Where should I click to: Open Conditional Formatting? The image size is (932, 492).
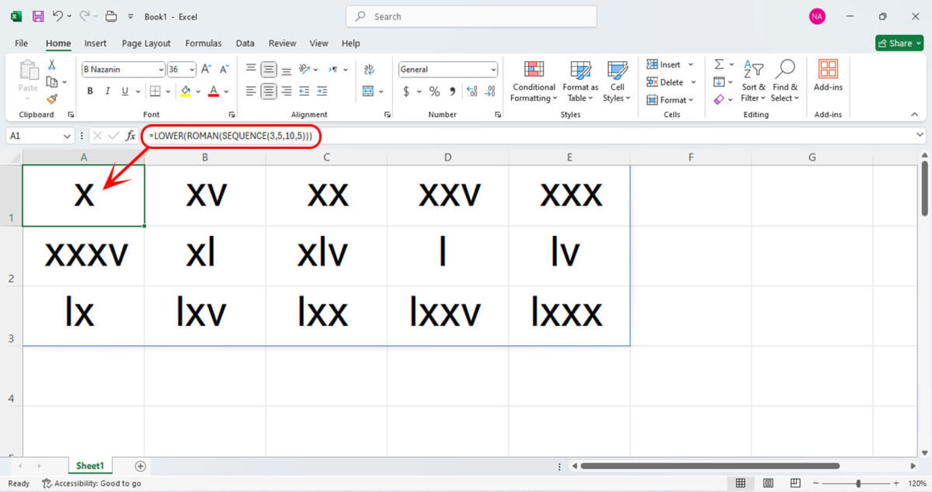(533, 82)
